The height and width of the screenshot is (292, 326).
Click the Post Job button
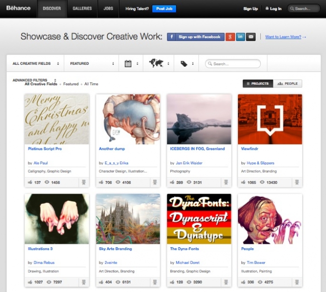[164, 9]
